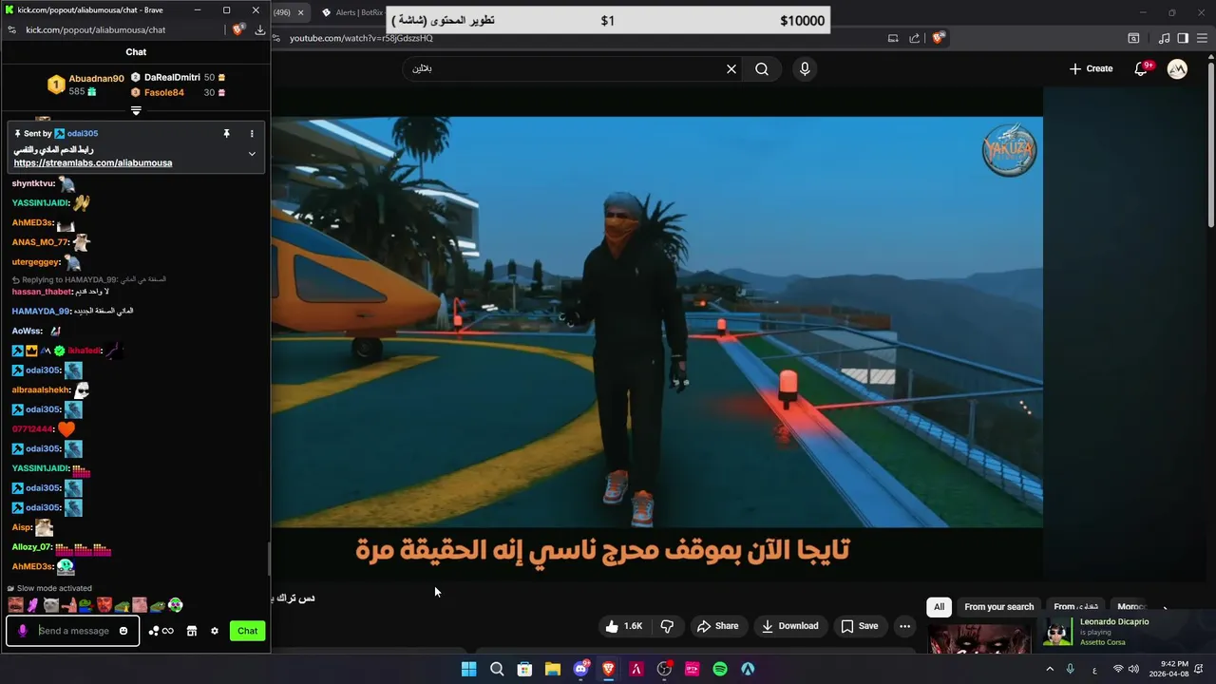Open the streamlabs.com/aliabumousa link

pos(93,162)
